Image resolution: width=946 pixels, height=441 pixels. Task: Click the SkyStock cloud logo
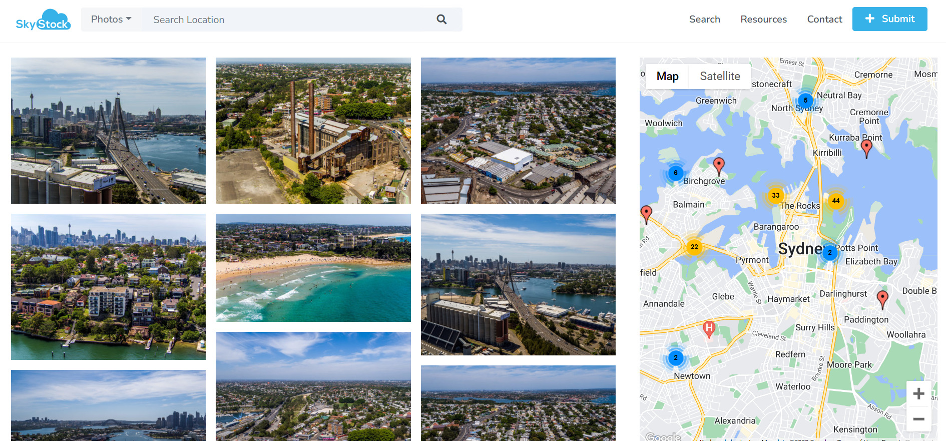pyautogui.click(x=43, y=20)
